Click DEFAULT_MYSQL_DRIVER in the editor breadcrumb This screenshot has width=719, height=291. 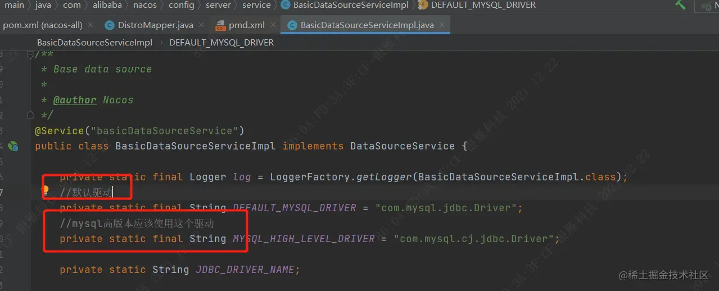click(221, 43)
